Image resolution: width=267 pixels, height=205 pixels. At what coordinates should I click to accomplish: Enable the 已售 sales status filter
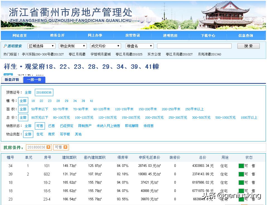pos(51,126)
